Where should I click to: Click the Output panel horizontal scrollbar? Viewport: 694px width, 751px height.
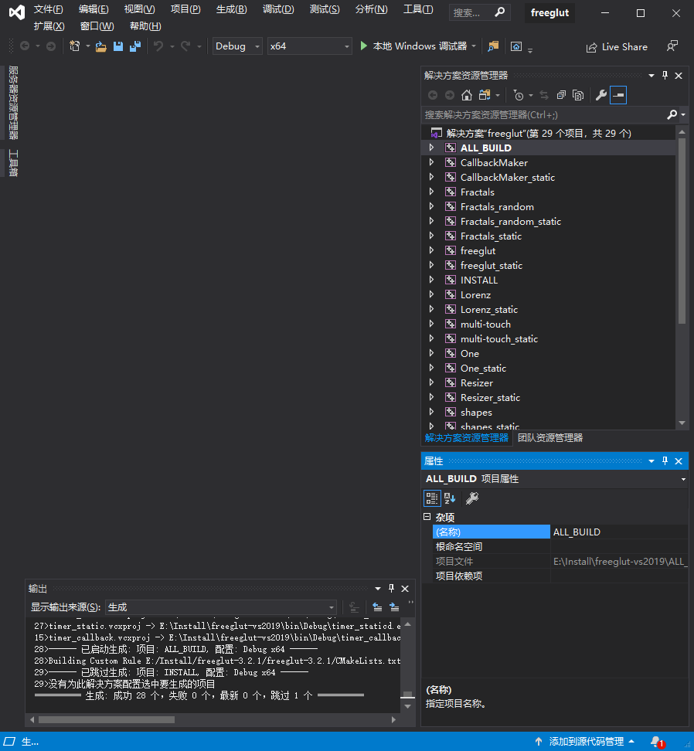click(107, 719)
